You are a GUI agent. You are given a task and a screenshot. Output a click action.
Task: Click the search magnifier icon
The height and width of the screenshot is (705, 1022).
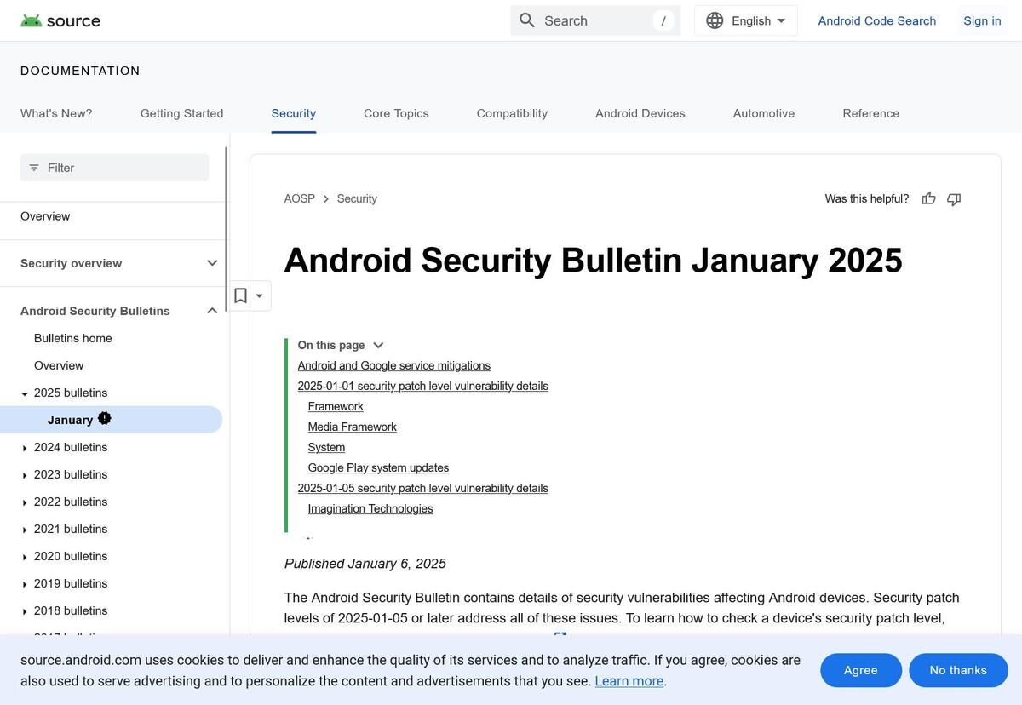click(x=527, y=20)
